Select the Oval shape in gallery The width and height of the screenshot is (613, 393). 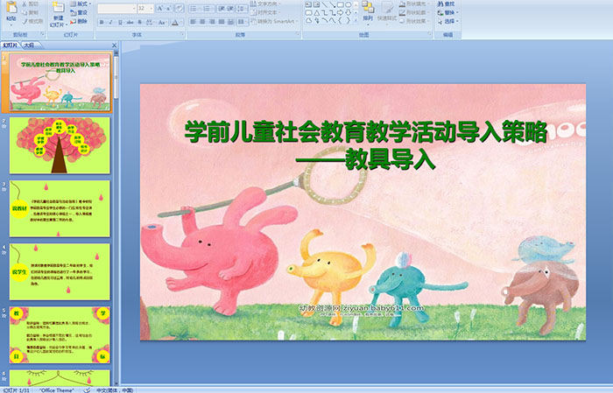[348, 4]
